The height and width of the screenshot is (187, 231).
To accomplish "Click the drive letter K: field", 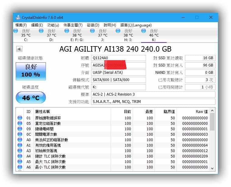I will tap(119, 87).
